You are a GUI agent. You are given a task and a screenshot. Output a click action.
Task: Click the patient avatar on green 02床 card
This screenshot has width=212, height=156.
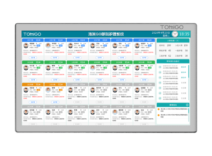(x=48, y=68)
